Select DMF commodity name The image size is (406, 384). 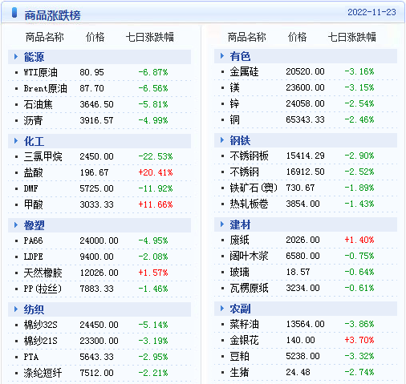point(30,188)
